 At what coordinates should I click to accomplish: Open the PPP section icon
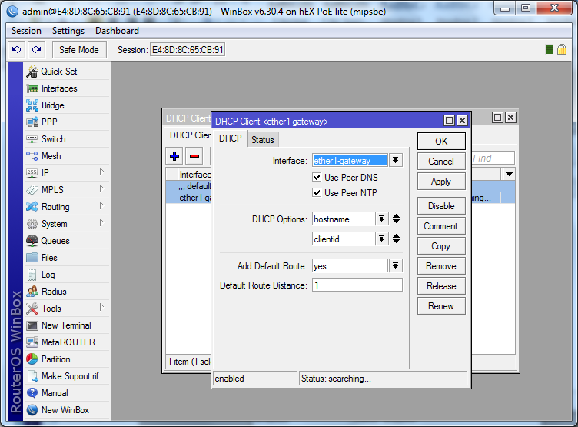click(32, 122)
